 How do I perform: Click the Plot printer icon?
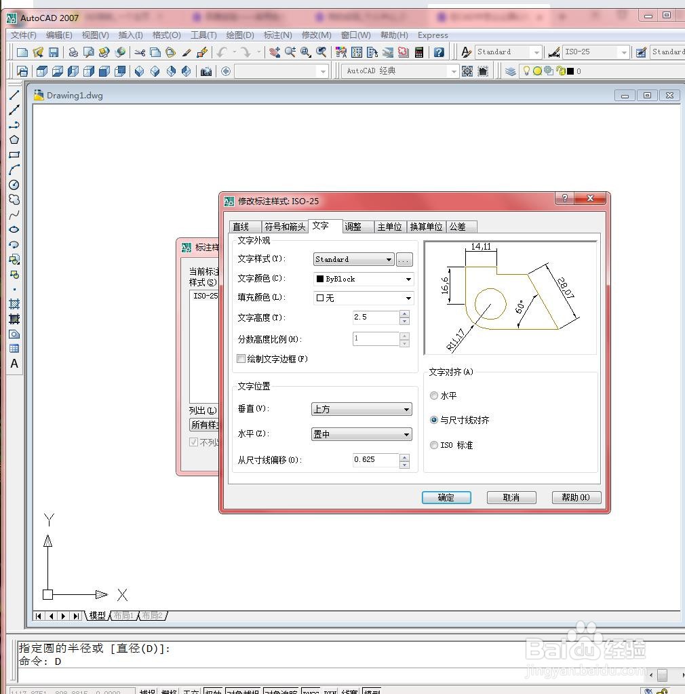(x=73, y=52)
